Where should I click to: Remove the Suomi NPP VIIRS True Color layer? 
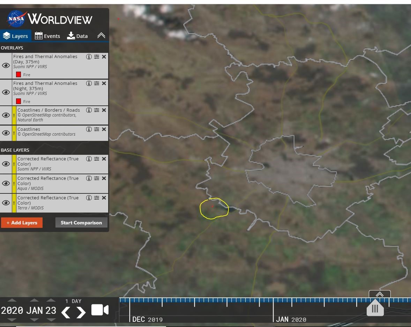click(104, 159)
